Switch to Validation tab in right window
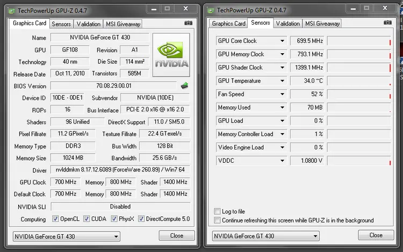 click(287, 24)
